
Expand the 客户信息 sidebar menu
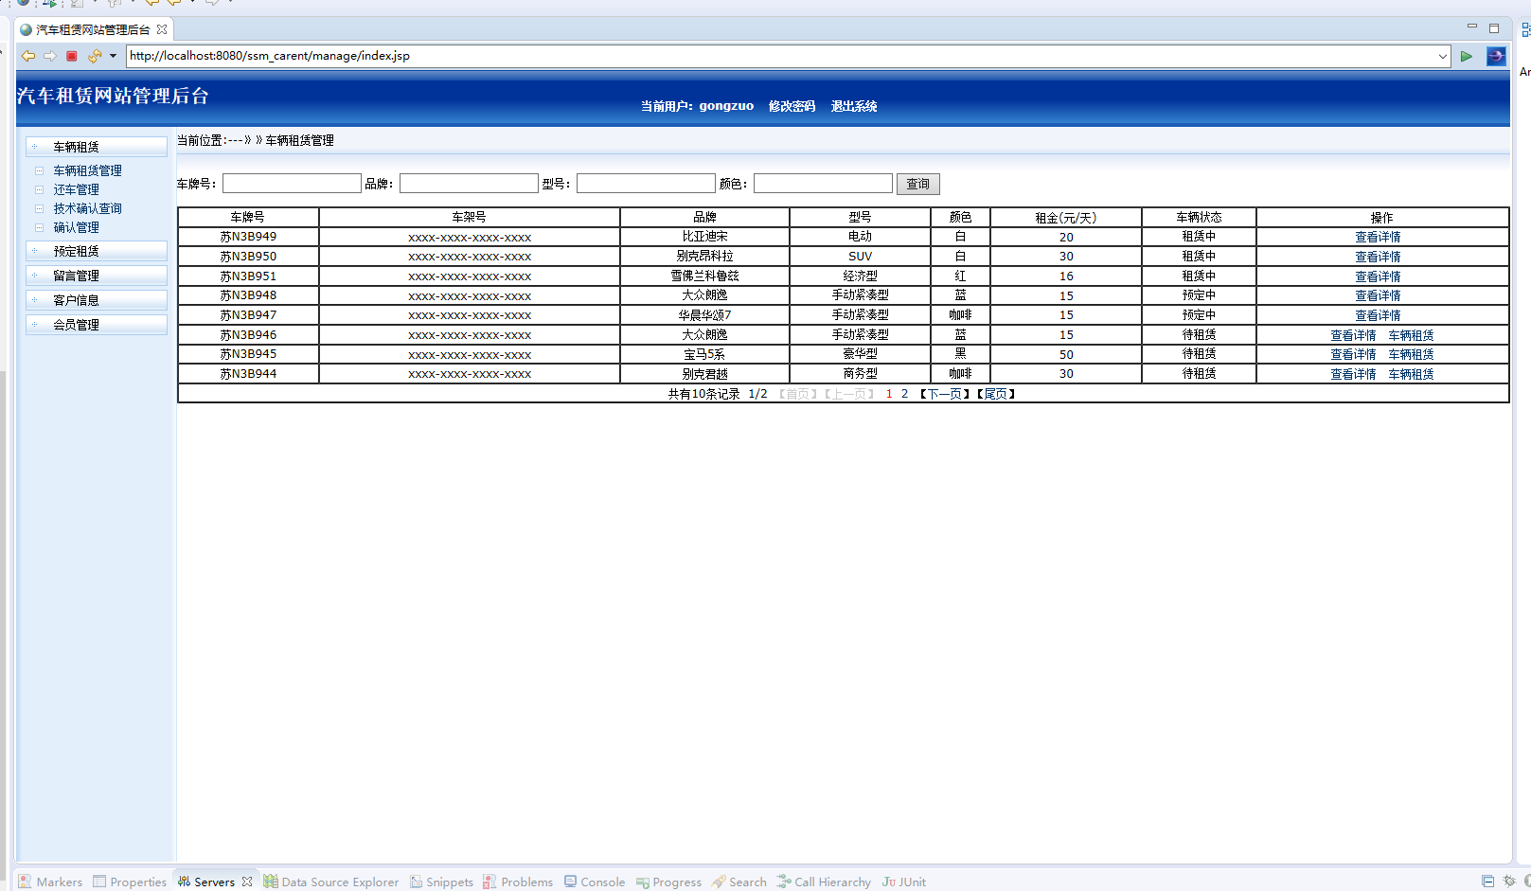click(97, 300)
